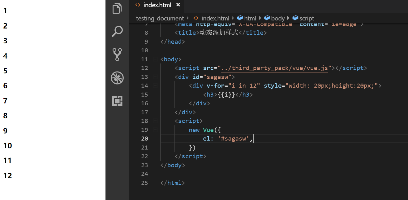Fold the v-for div at line 14
This screenshot has width=408, height=200.
pos(155,85)
